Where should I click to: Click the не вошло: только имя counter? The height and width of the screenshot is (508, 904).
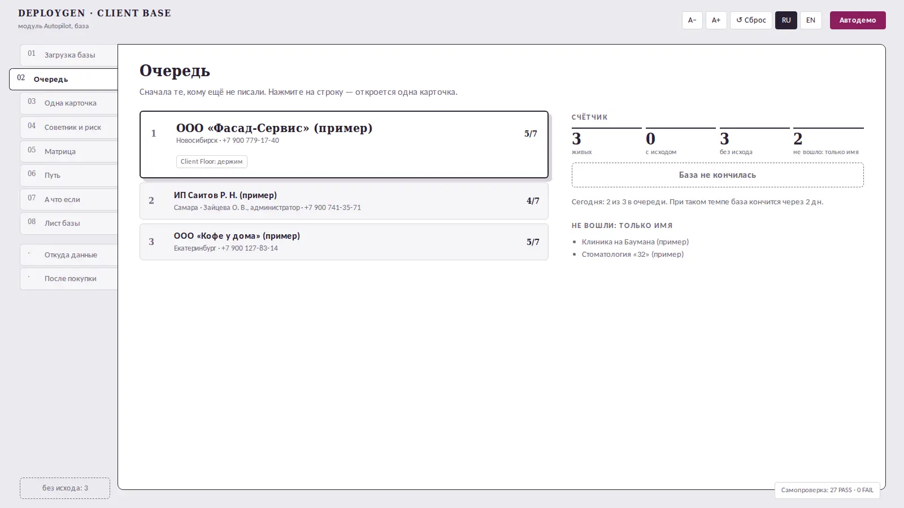click(x=828, y=142)
